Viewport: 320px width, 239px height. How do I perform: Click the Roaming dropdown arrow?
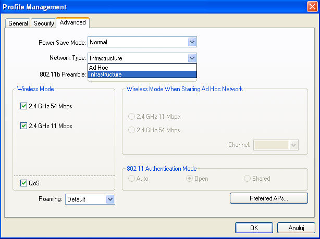click(x=110, y=199)
